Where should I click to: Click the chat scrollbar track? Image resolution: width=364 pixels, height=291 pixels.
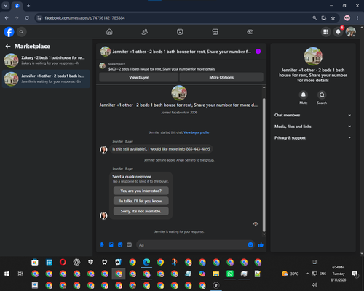click(264, 161)
